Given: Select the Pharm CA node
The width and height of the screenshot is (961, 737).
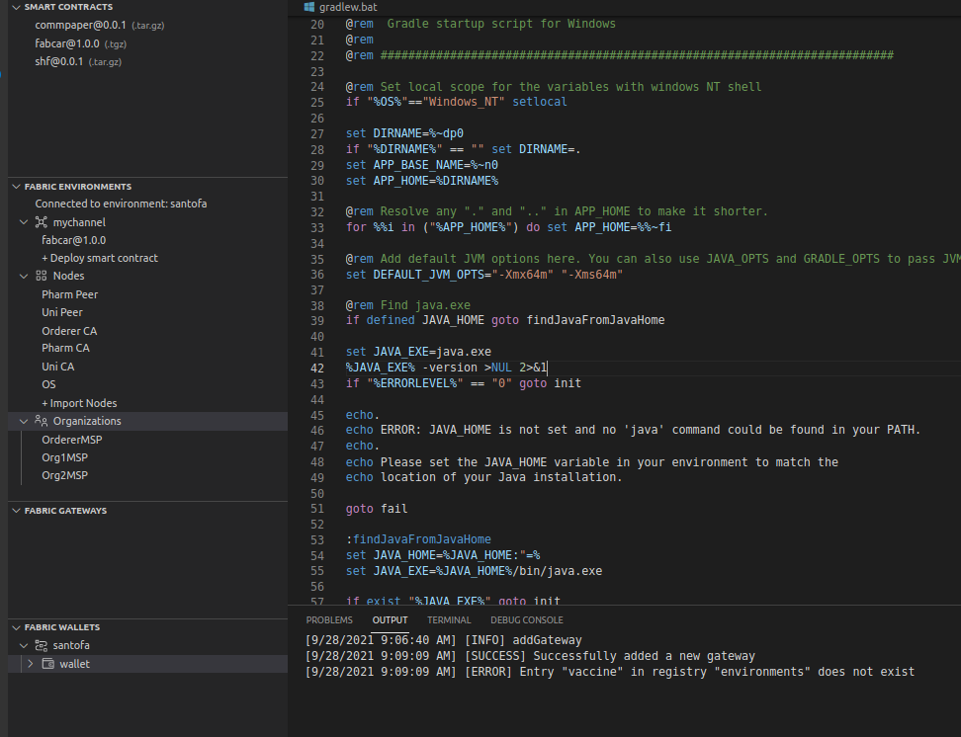Looking at the screenshot, I should (x=65, y=348).
